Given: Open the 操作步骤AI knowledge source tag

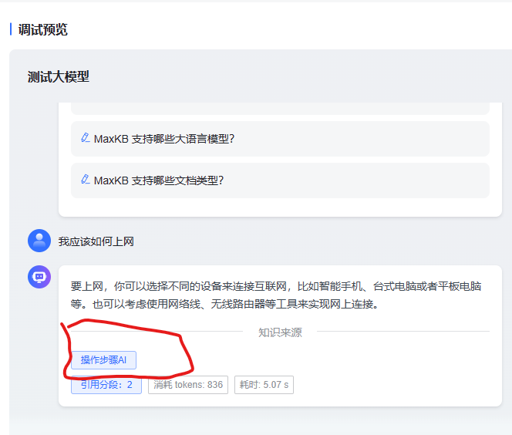Looking at the screenshot, I should pos(103,360).
